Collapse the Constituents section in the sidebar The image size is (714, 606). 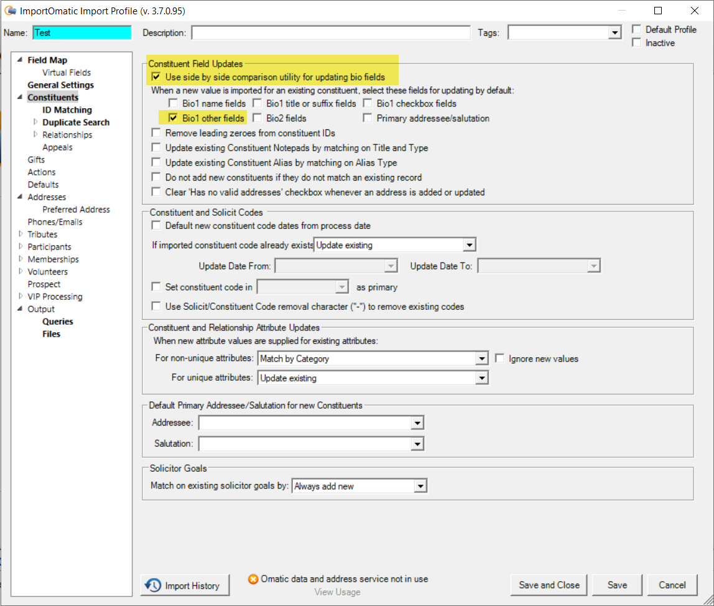tap(19, 97)
